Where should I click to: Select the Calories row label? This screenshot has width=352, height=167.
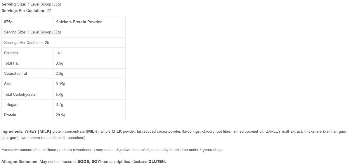pos(11,53)
